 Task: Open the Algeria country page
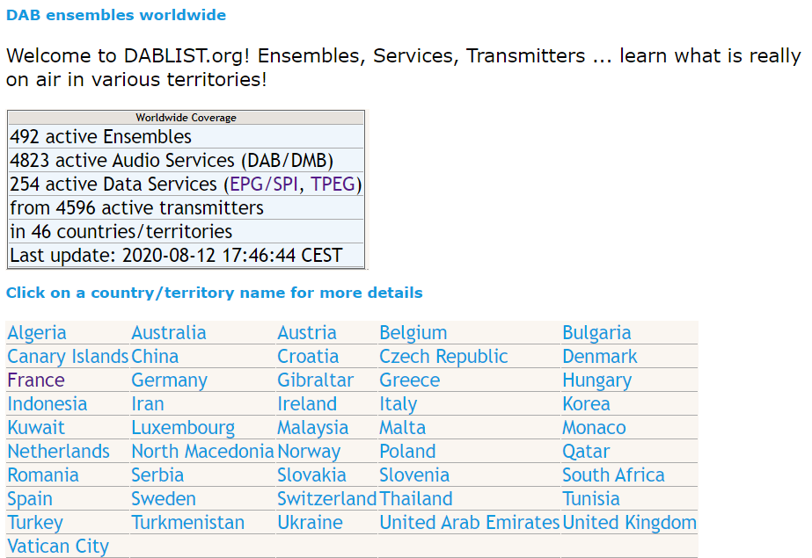coord(37,332)
